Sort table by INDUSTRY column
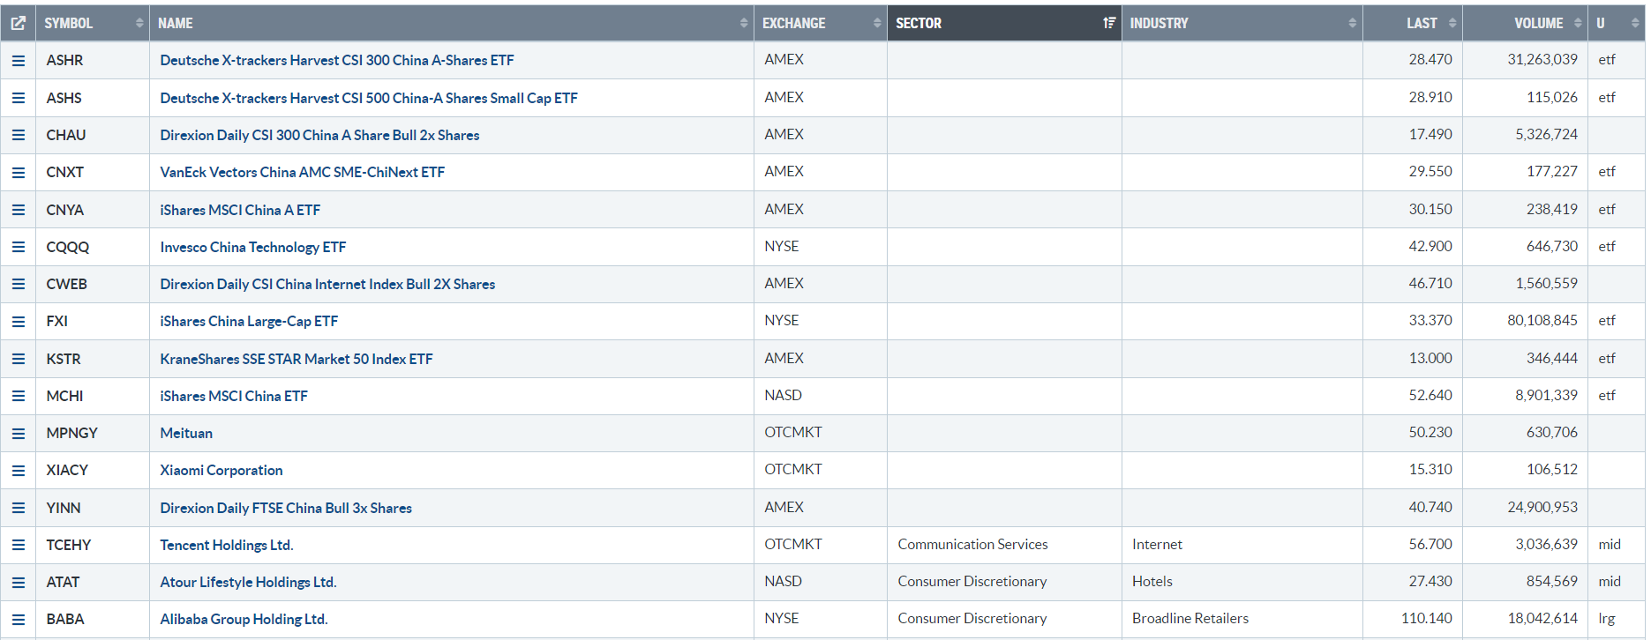1651x640 pixels. pos(1242,23)
